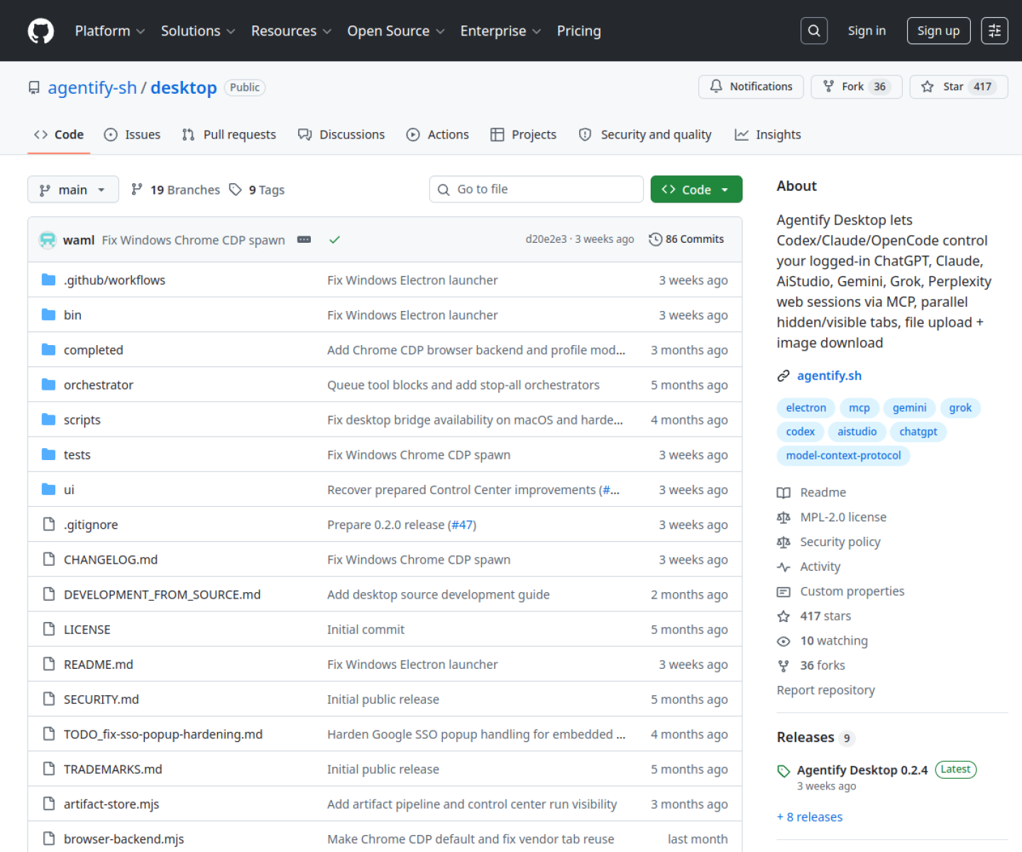Open the Enterprise dropdown menu
This screenshot has height=852, width=1022.
point(500,31)
